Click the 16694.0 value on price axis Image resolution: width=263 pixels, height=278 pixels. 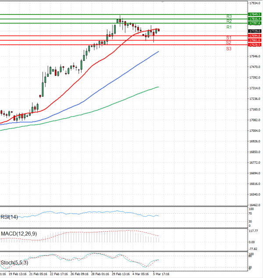click(x=255, y=173)
